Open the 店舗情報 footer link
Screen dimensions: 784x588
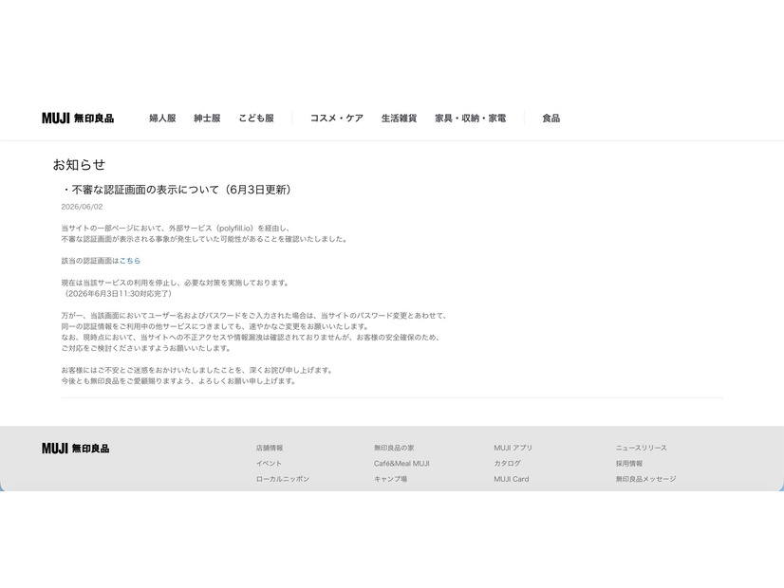[x=270, y=449]
